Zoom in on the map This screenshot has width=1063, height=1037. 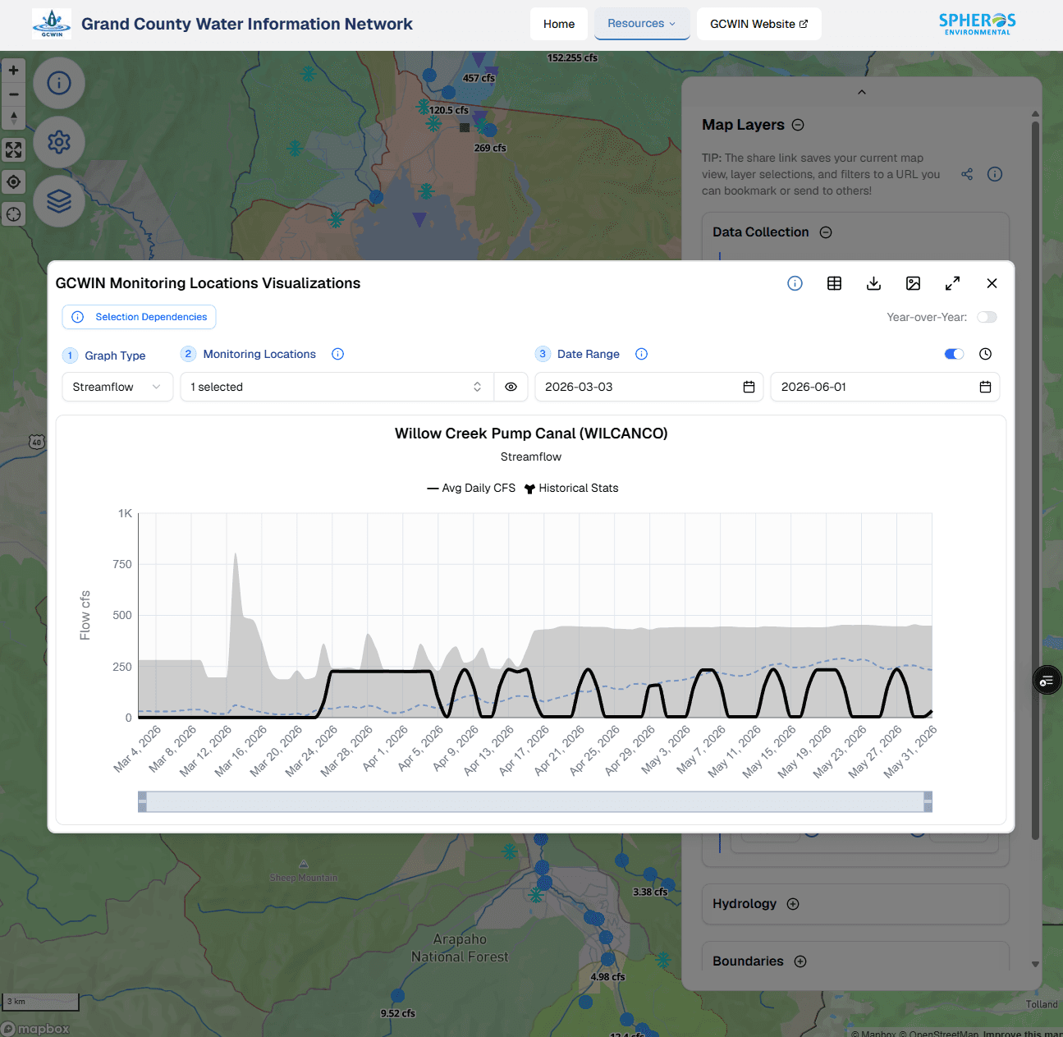click(14, 71)
